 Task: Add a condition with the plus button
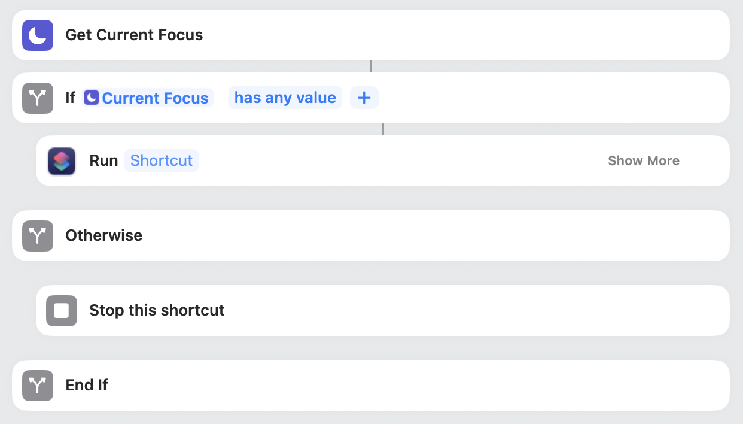click(364, 98)
